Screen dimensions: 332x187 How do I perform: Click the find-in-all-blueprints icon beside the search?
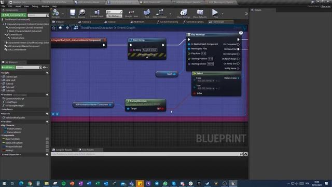[x=245, y=154]
